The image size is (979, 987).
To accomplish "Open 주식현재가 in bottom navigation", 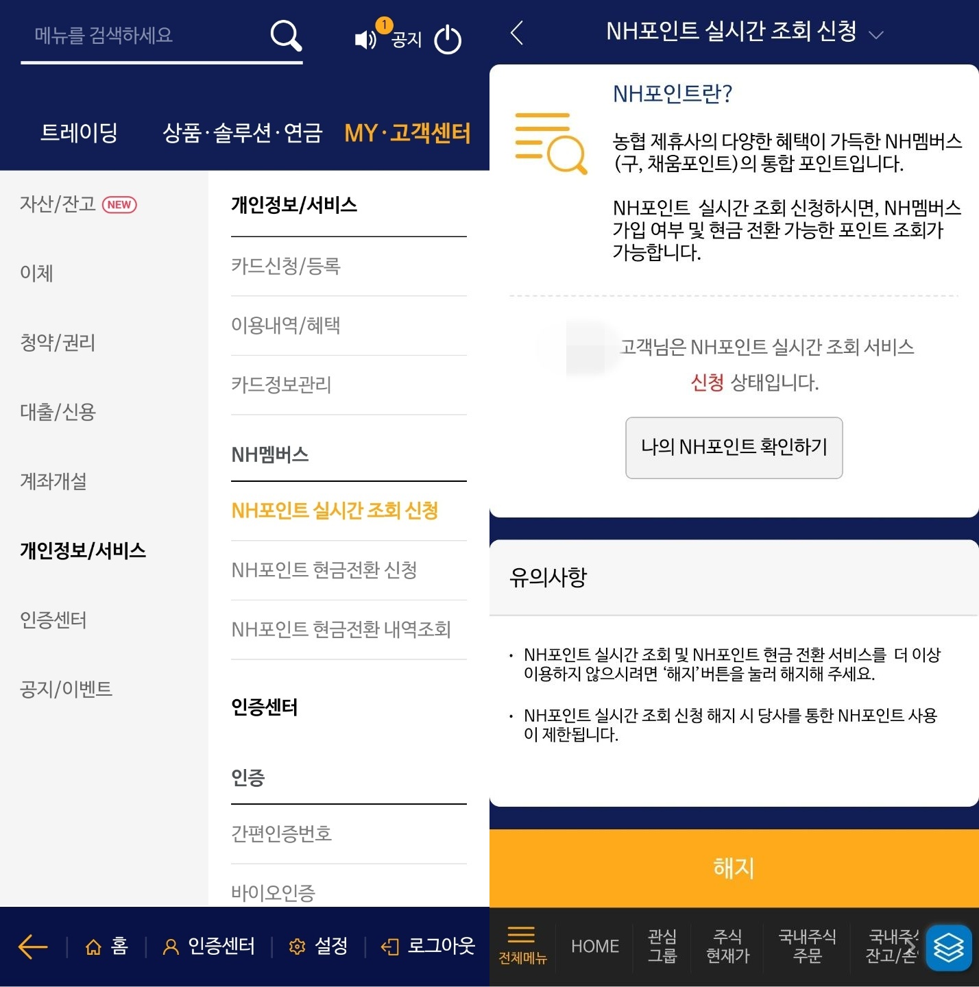I will (x=728, y=946).
